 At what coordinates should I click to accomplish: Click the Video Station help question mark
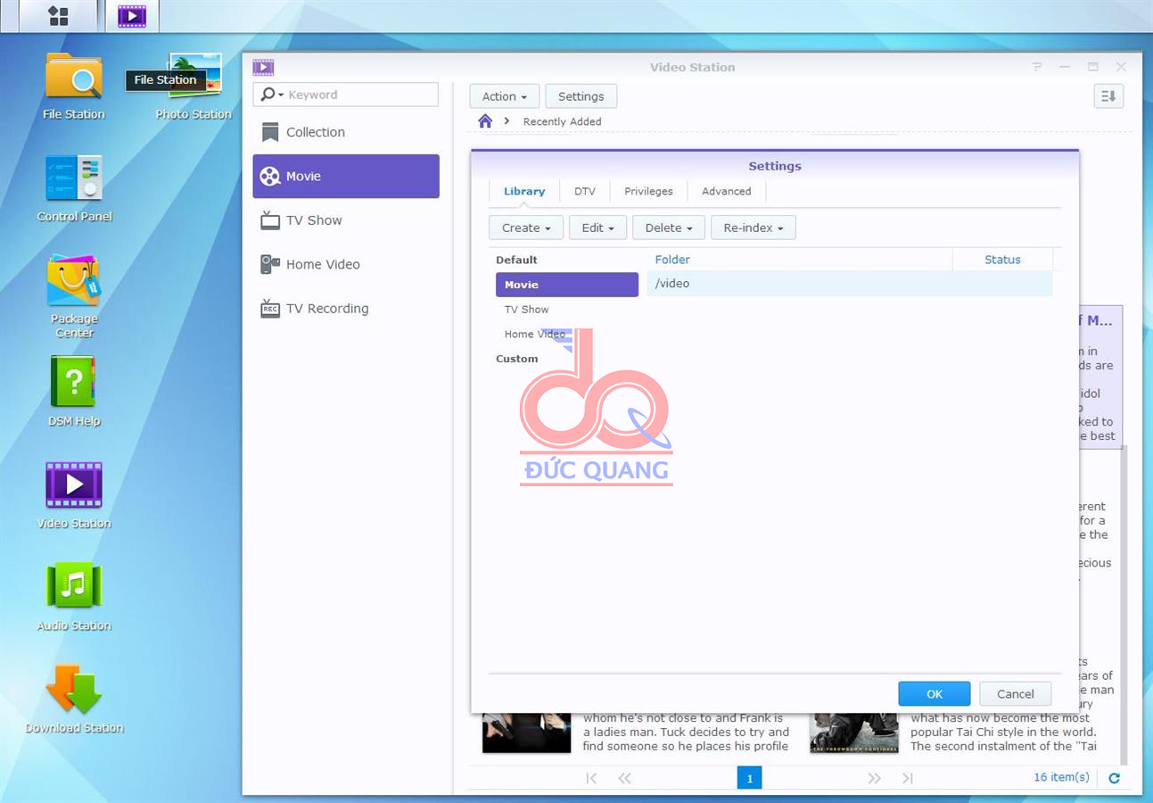point(1036,67)
